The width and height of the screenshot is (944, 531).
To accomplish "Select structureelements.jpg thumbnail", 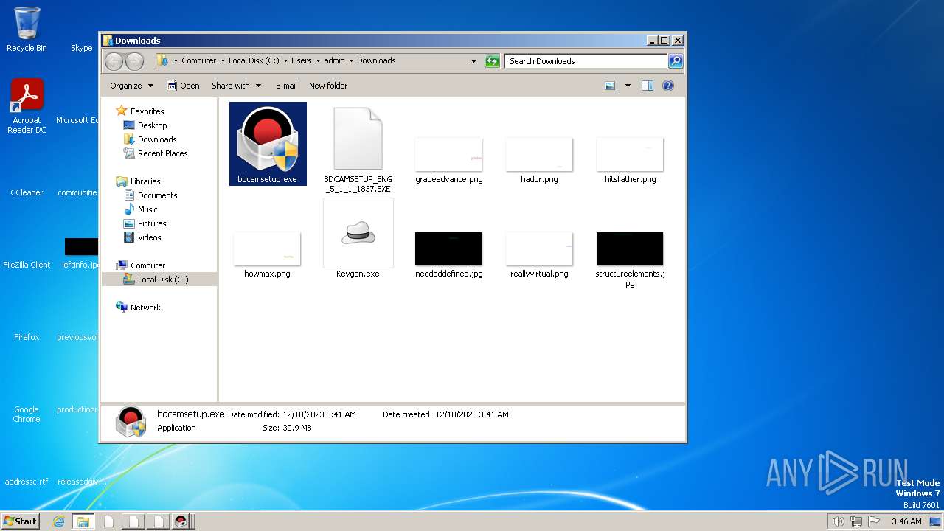I will point(630,249).
